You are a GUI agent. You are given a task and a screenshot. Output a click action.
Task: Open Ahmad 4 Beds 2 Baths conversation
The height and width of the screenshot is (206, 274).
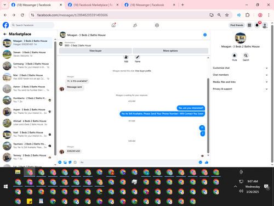pyautogui.click(x=27, y=123)
